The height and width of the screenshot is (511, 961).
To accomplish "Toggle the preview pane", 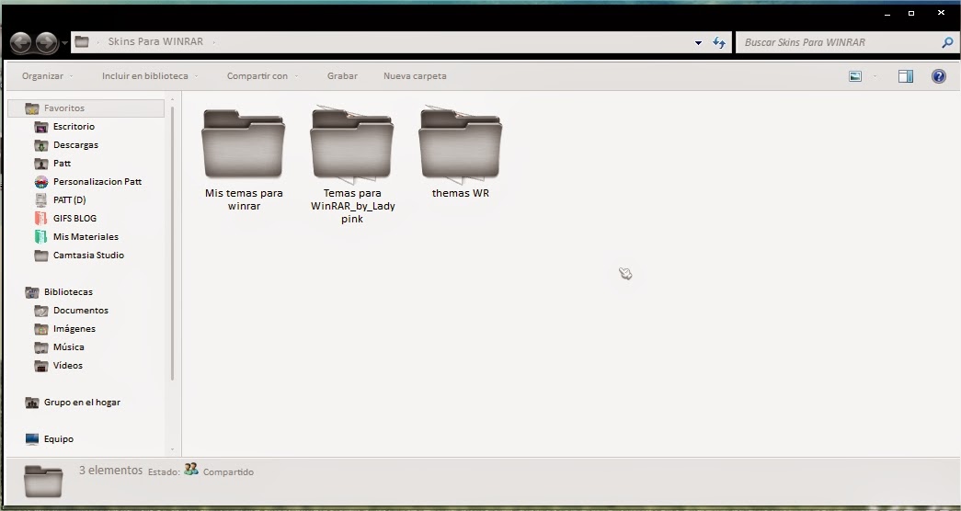I will [905, 76].
